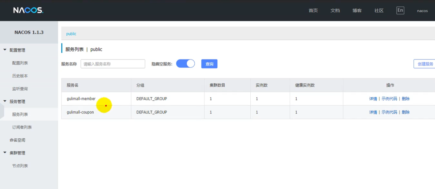Open 社区 in top navigation
This screenshot has width=435, height=189.
tap(379, 10)
